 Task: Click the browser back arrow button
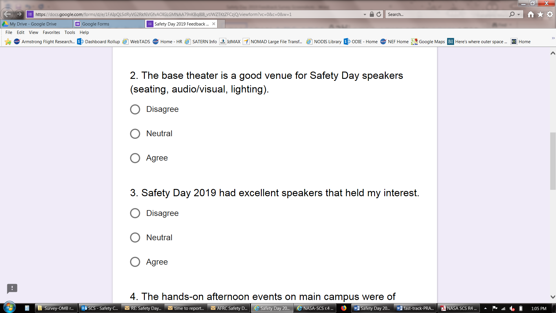[7, 14]
